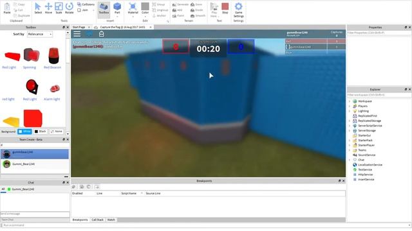The width and height of the screenshot is (412, 231).
Task: Click the Duplicate clipboard button
Action: tap(21, 15)
